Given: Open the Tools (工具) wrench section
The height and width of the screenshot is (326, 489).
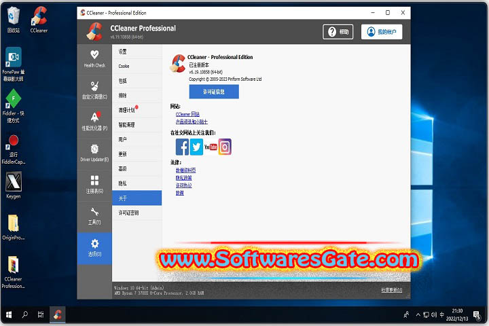Looking at the screenshot, I should (94, 216).
